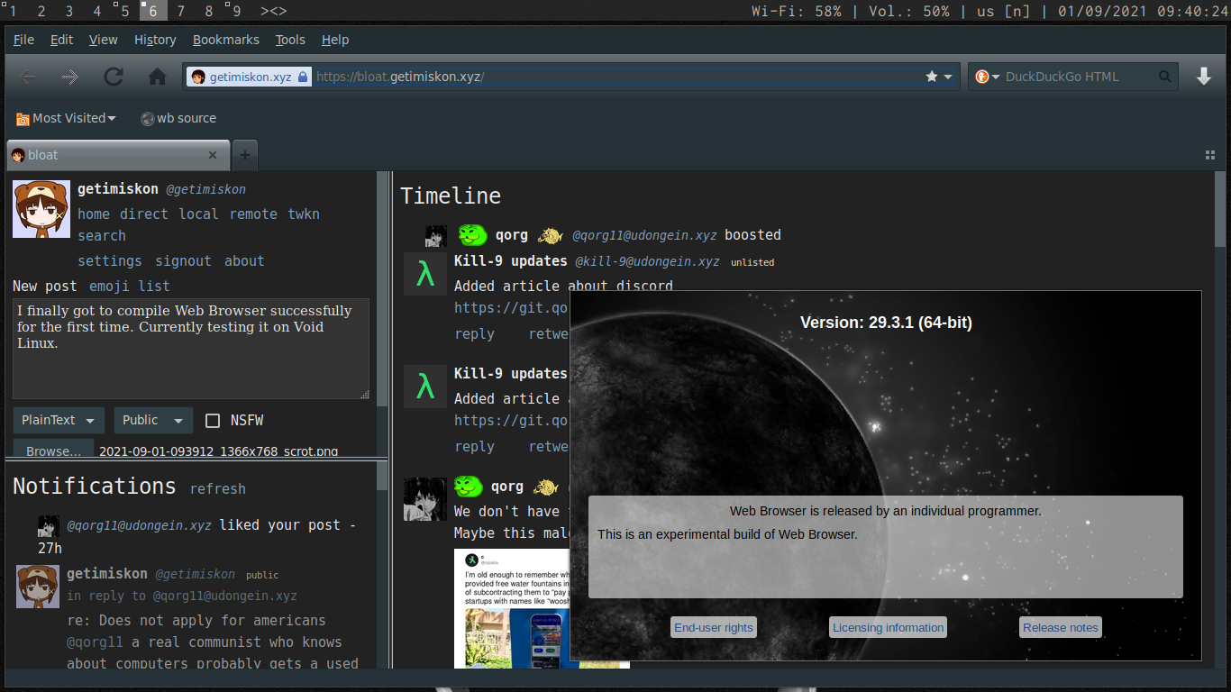The width and height of the screenshot is (1231, 692).
Task: Click the lambda avatar of the second Kill-9 post
Action: tap(425, 387)
